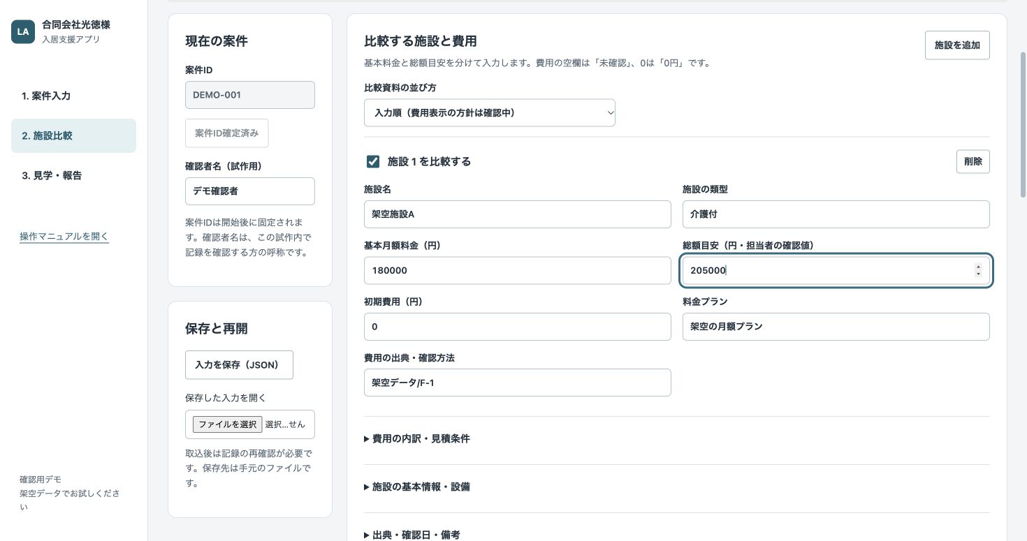The width and height of the screenshot is (1027, 541).
Task: Click the 総額目安 field 205000
Action: [x=836, y=270]
